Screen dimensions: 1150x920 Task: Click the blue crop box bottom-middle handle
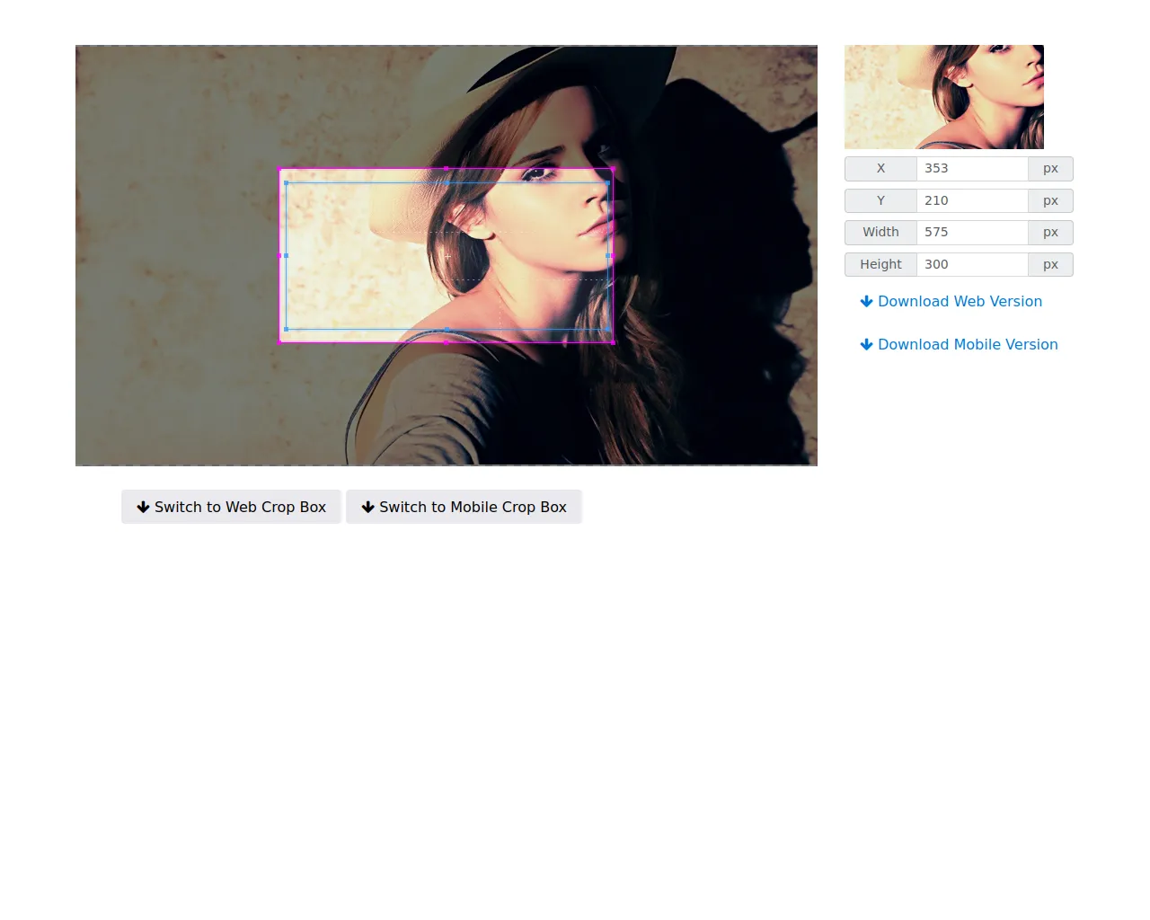point(447,330)
